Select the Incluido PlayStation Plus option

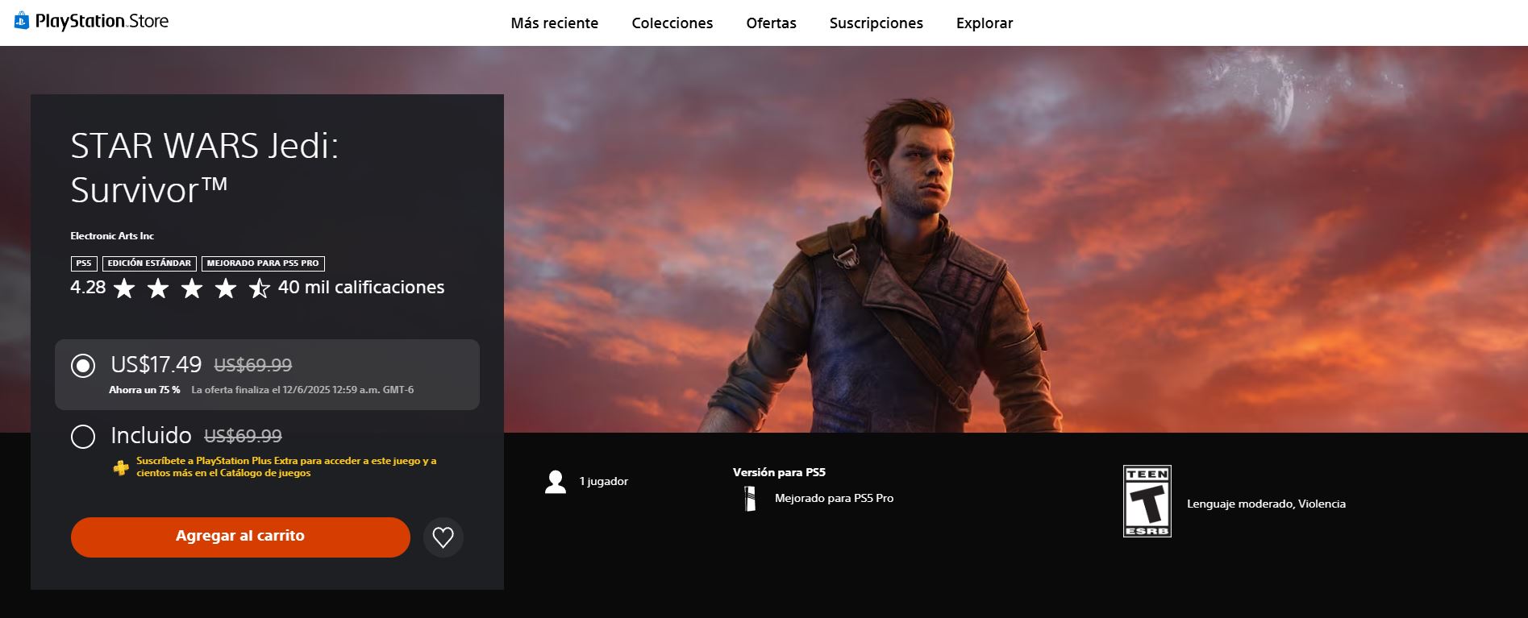tap(83, 437)
